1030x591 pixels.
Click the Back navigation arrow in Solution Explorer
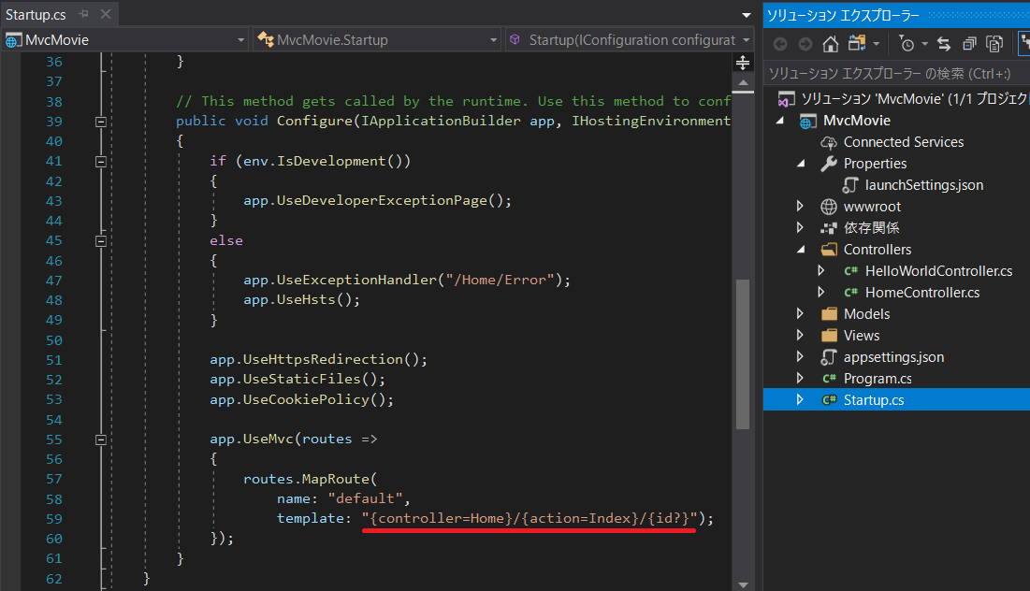(779, 44)
